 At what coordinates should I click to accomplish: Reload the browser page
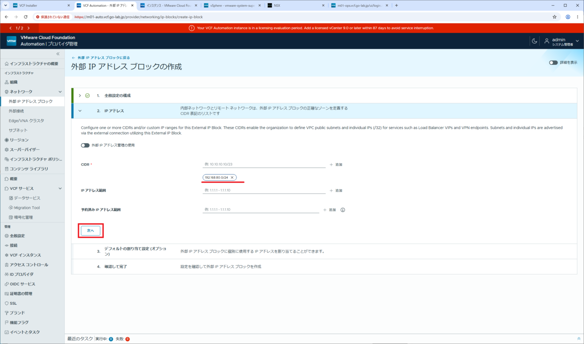click(x=26, y=17)
